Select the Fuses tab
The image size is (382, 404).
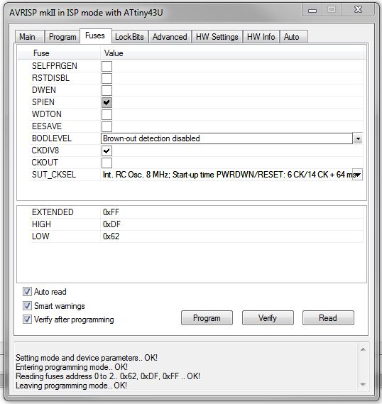point(95,36)
